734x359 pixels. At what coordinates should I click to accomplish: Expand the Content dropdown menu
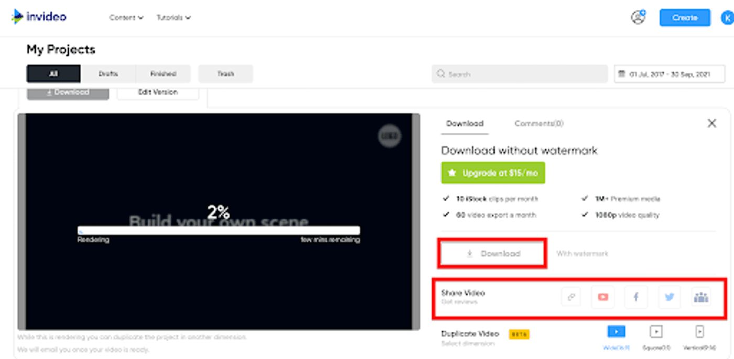[x=126, y=18]
